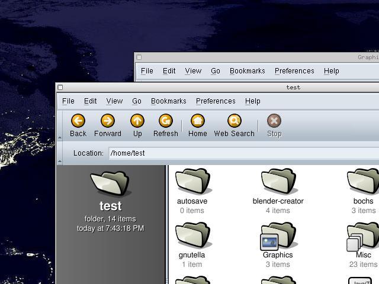
Task: Open Go menu in Graphics window
Action: [x=216, y=71]
